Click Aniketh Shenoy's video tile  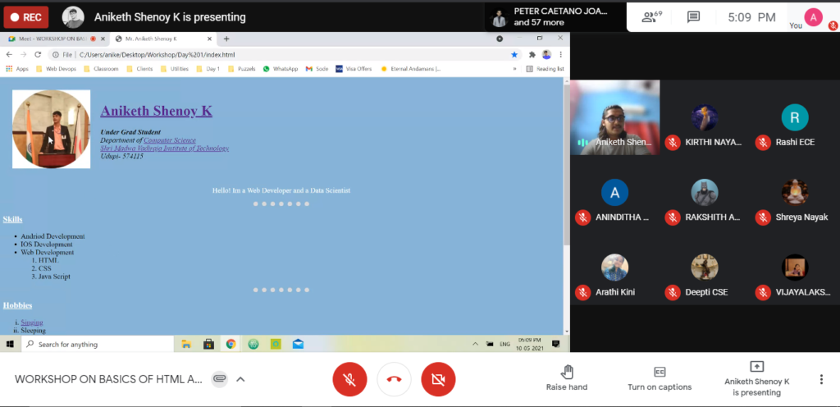tap(615, 117)
